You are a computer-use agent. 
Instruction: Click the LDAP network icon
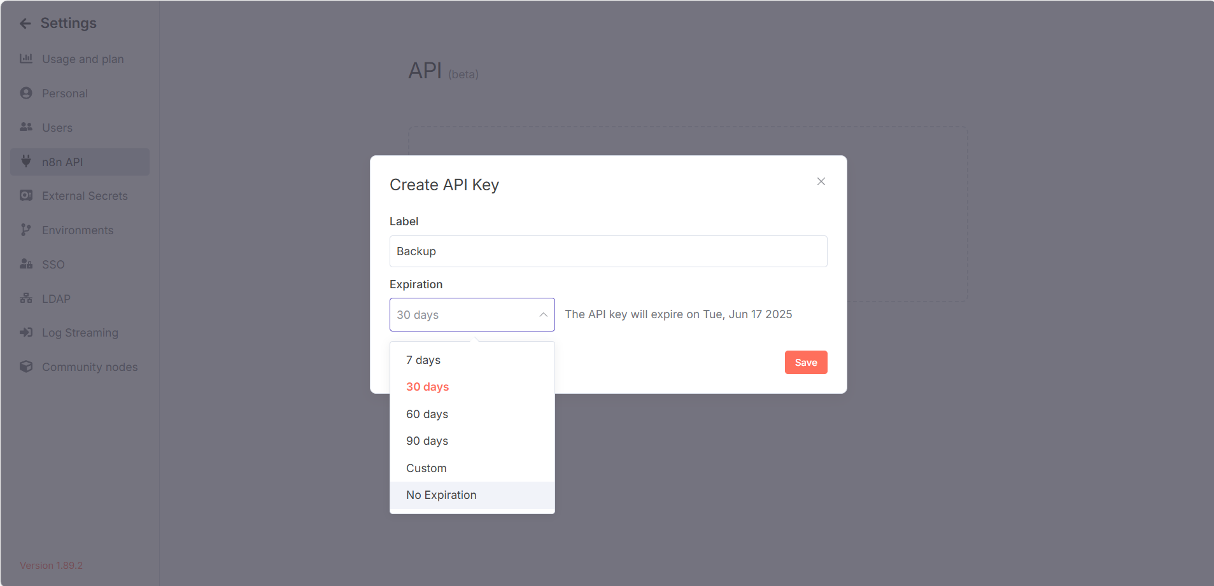point(26,298)
